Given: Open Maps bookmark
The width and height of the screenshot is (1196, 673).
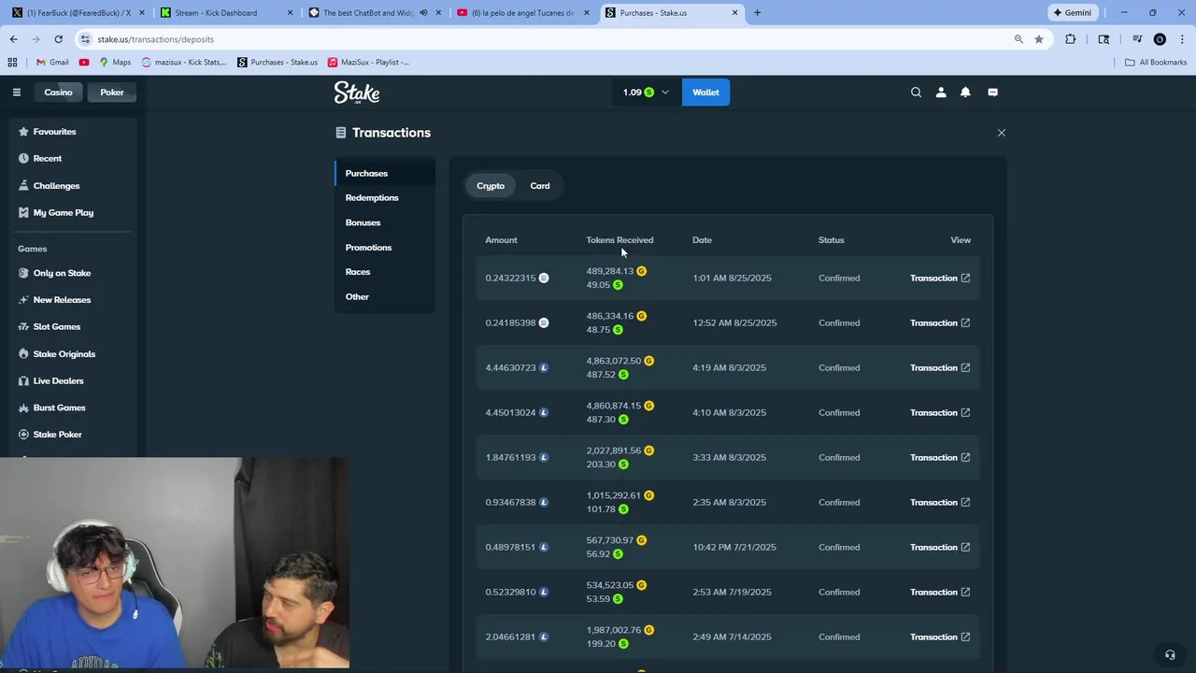Looking at the screenshot, I should pyautogui.click(x=115, y=62).
